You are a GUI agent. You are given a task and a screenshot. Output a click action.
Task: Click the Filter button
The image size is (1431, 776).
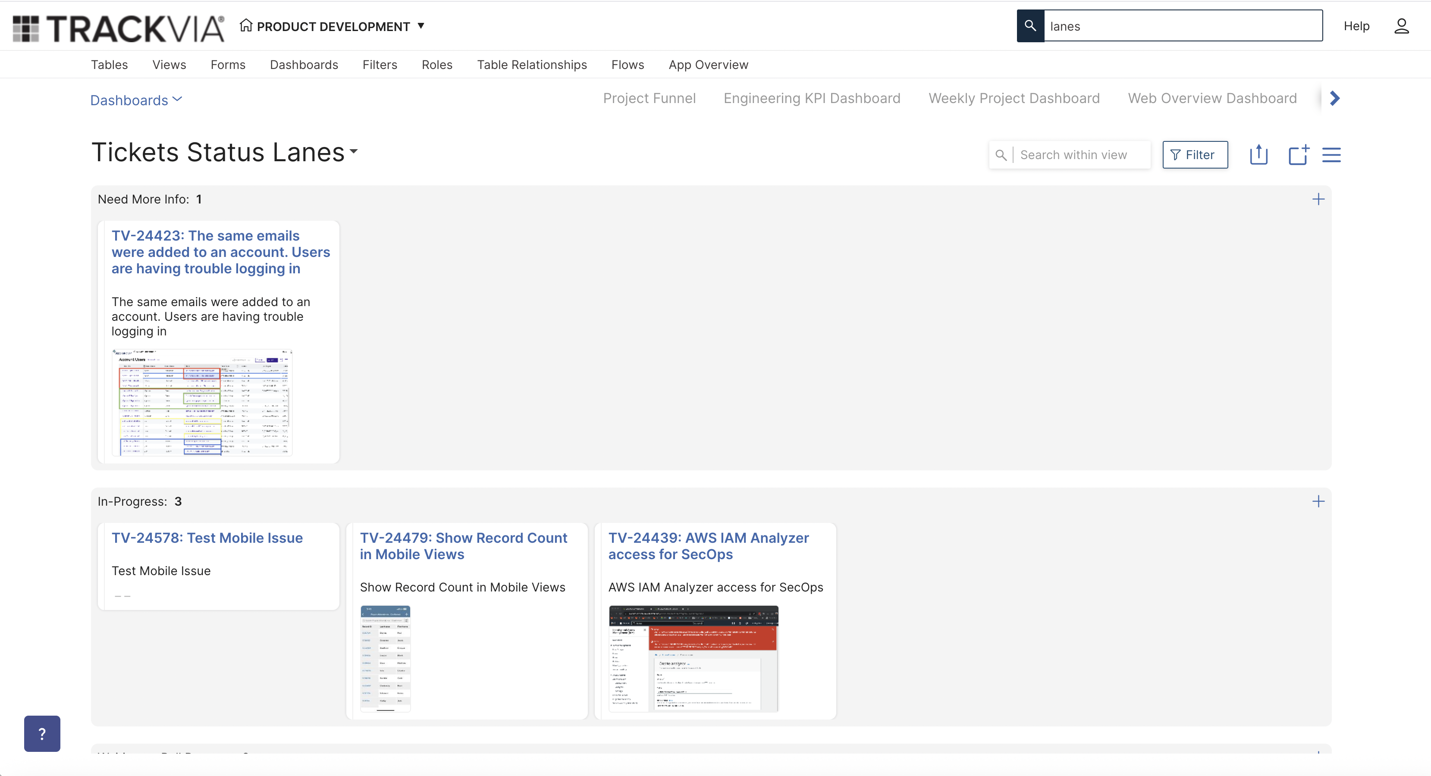[x=1195, y=155]
